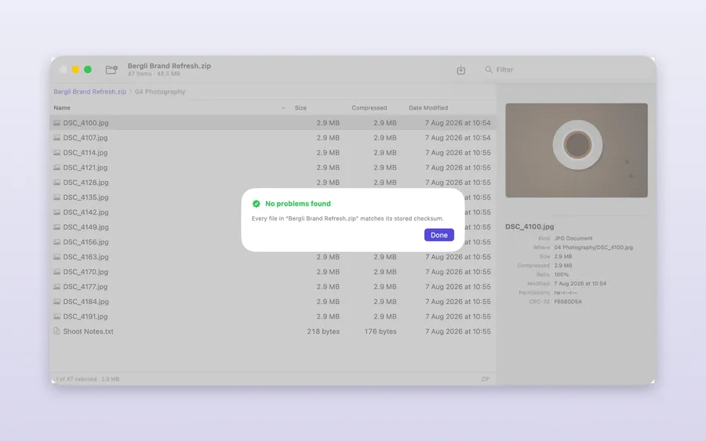The image size is (706, 441).
Task: Click the yellow minimize window button
Action: click(x=75, y=69)
